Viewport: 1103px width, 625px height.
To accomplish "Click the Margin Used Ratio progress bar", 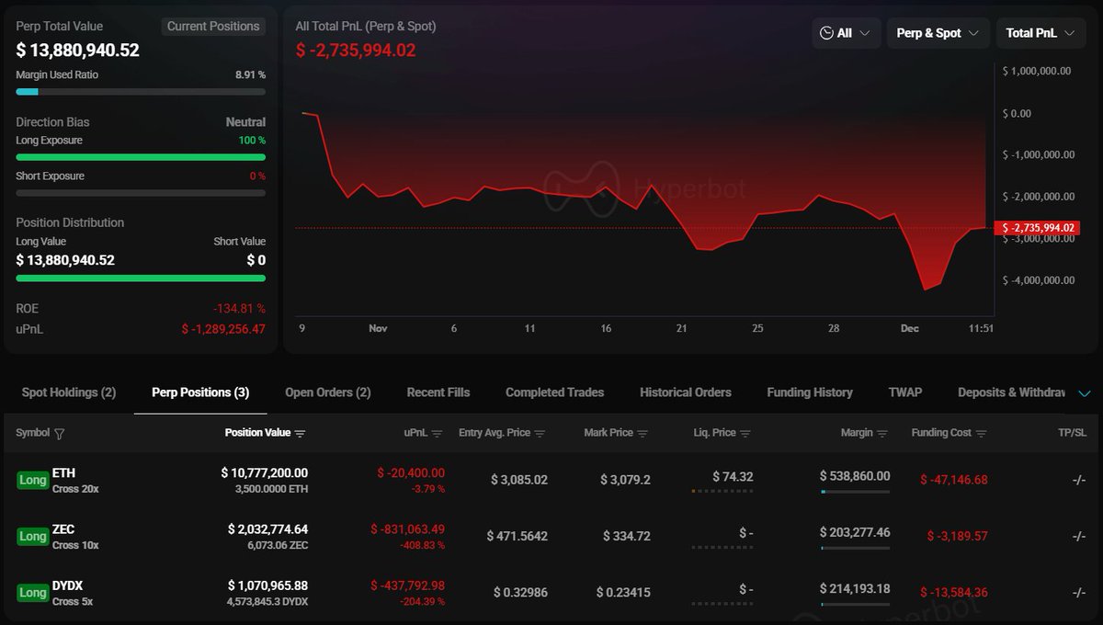I will pyautogui.click(x=141, y=92).
